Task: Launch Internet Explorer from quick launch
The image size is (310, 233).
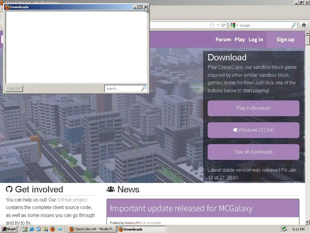Action: click(x=31, y=229)
